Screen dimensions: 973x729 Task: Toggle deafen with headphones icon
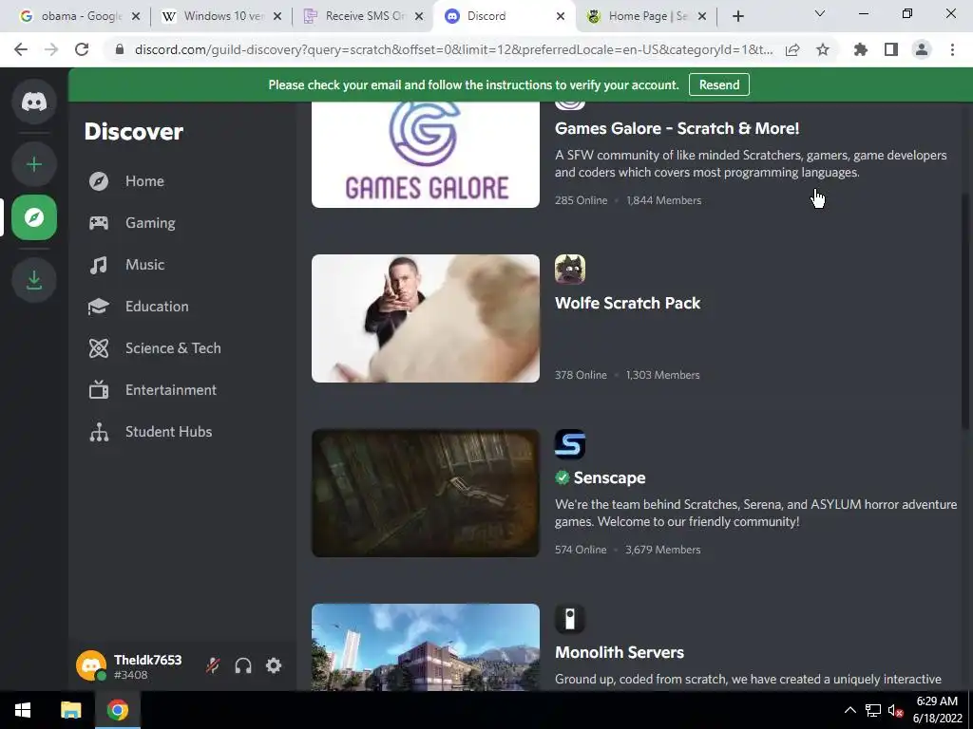243,665
